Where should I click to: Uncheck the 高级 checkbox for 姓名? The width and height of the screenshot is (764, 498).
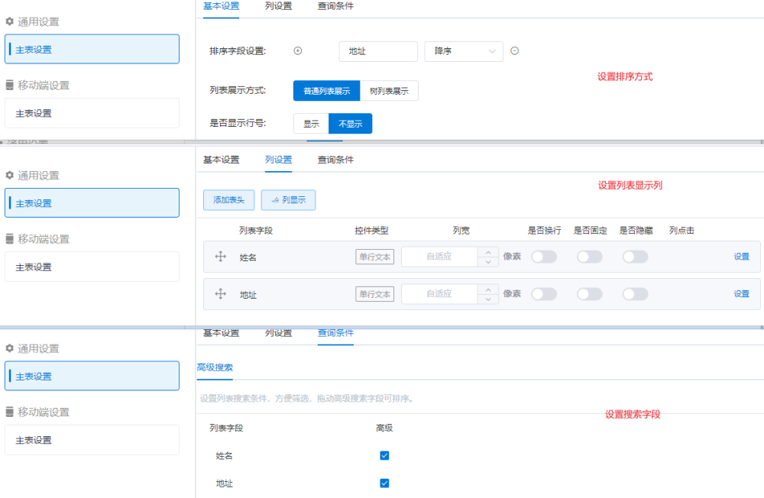(384, 455)
